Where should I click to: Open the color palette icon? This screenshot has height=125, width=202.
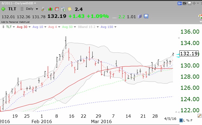point(200,17)
